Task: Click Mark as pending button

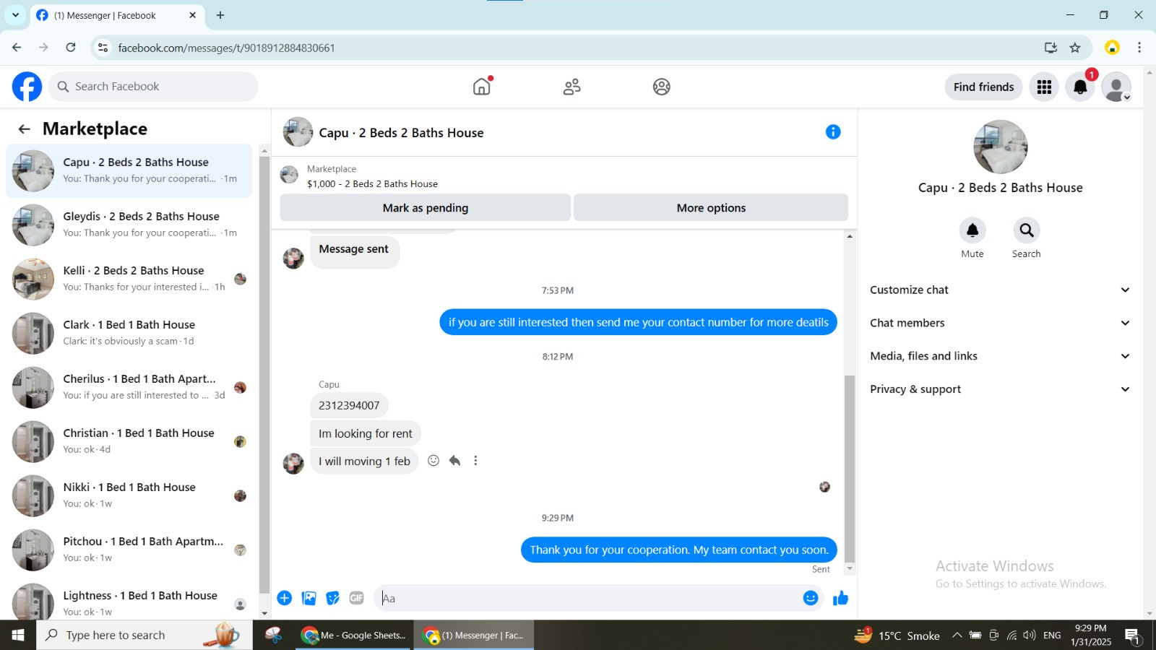Action: tap(426, 208)
